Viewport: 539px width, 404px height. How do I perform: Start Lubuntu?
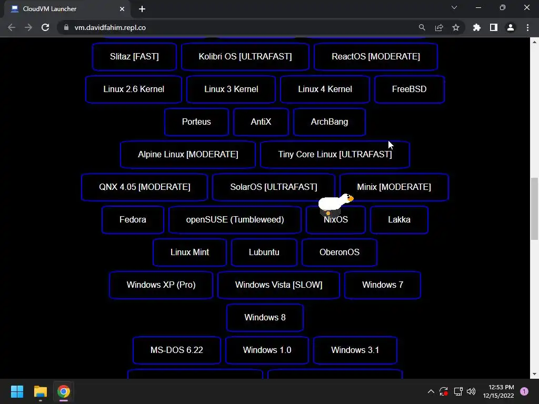[x=264, y=252]
